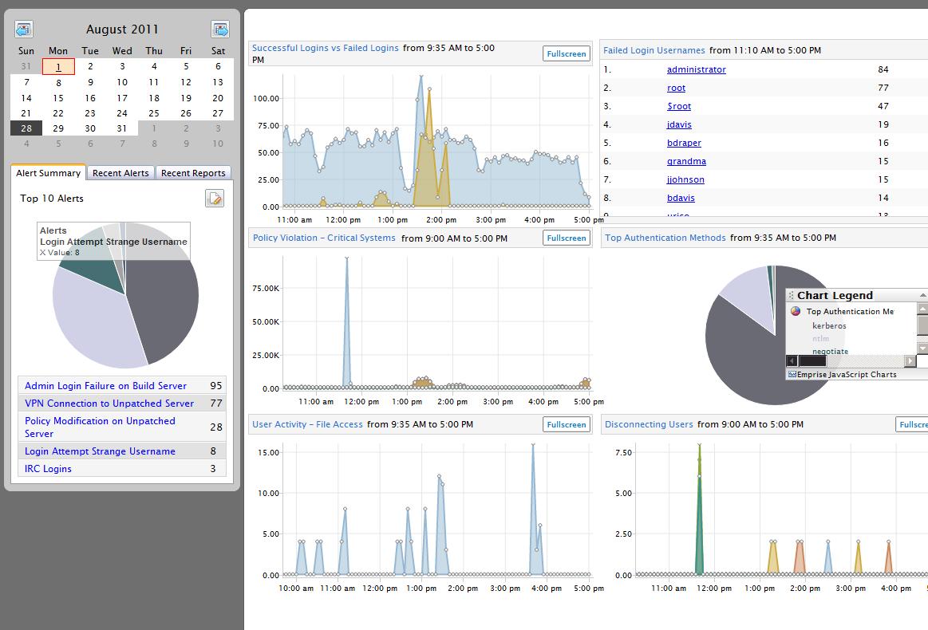Viewport: 928px width, 630px height.
Task: Select August 22 in the calendar
Action: coord(58,113)
